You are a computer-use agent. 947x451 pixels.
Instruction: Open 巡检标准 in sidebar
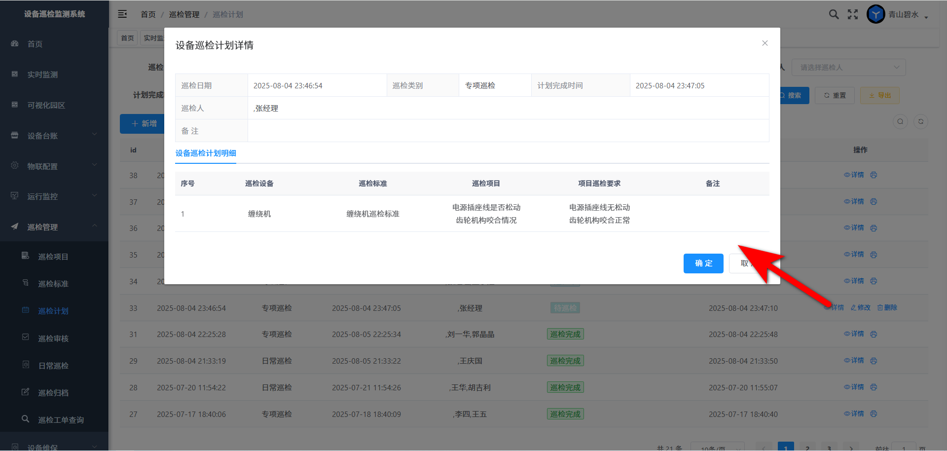(x=53, y=284)
